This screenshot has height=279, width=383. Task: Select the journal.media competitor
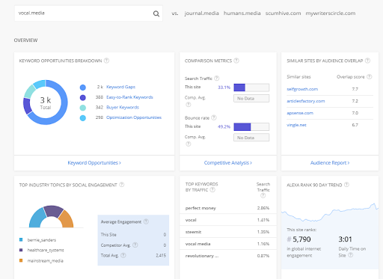pos(201,13)
